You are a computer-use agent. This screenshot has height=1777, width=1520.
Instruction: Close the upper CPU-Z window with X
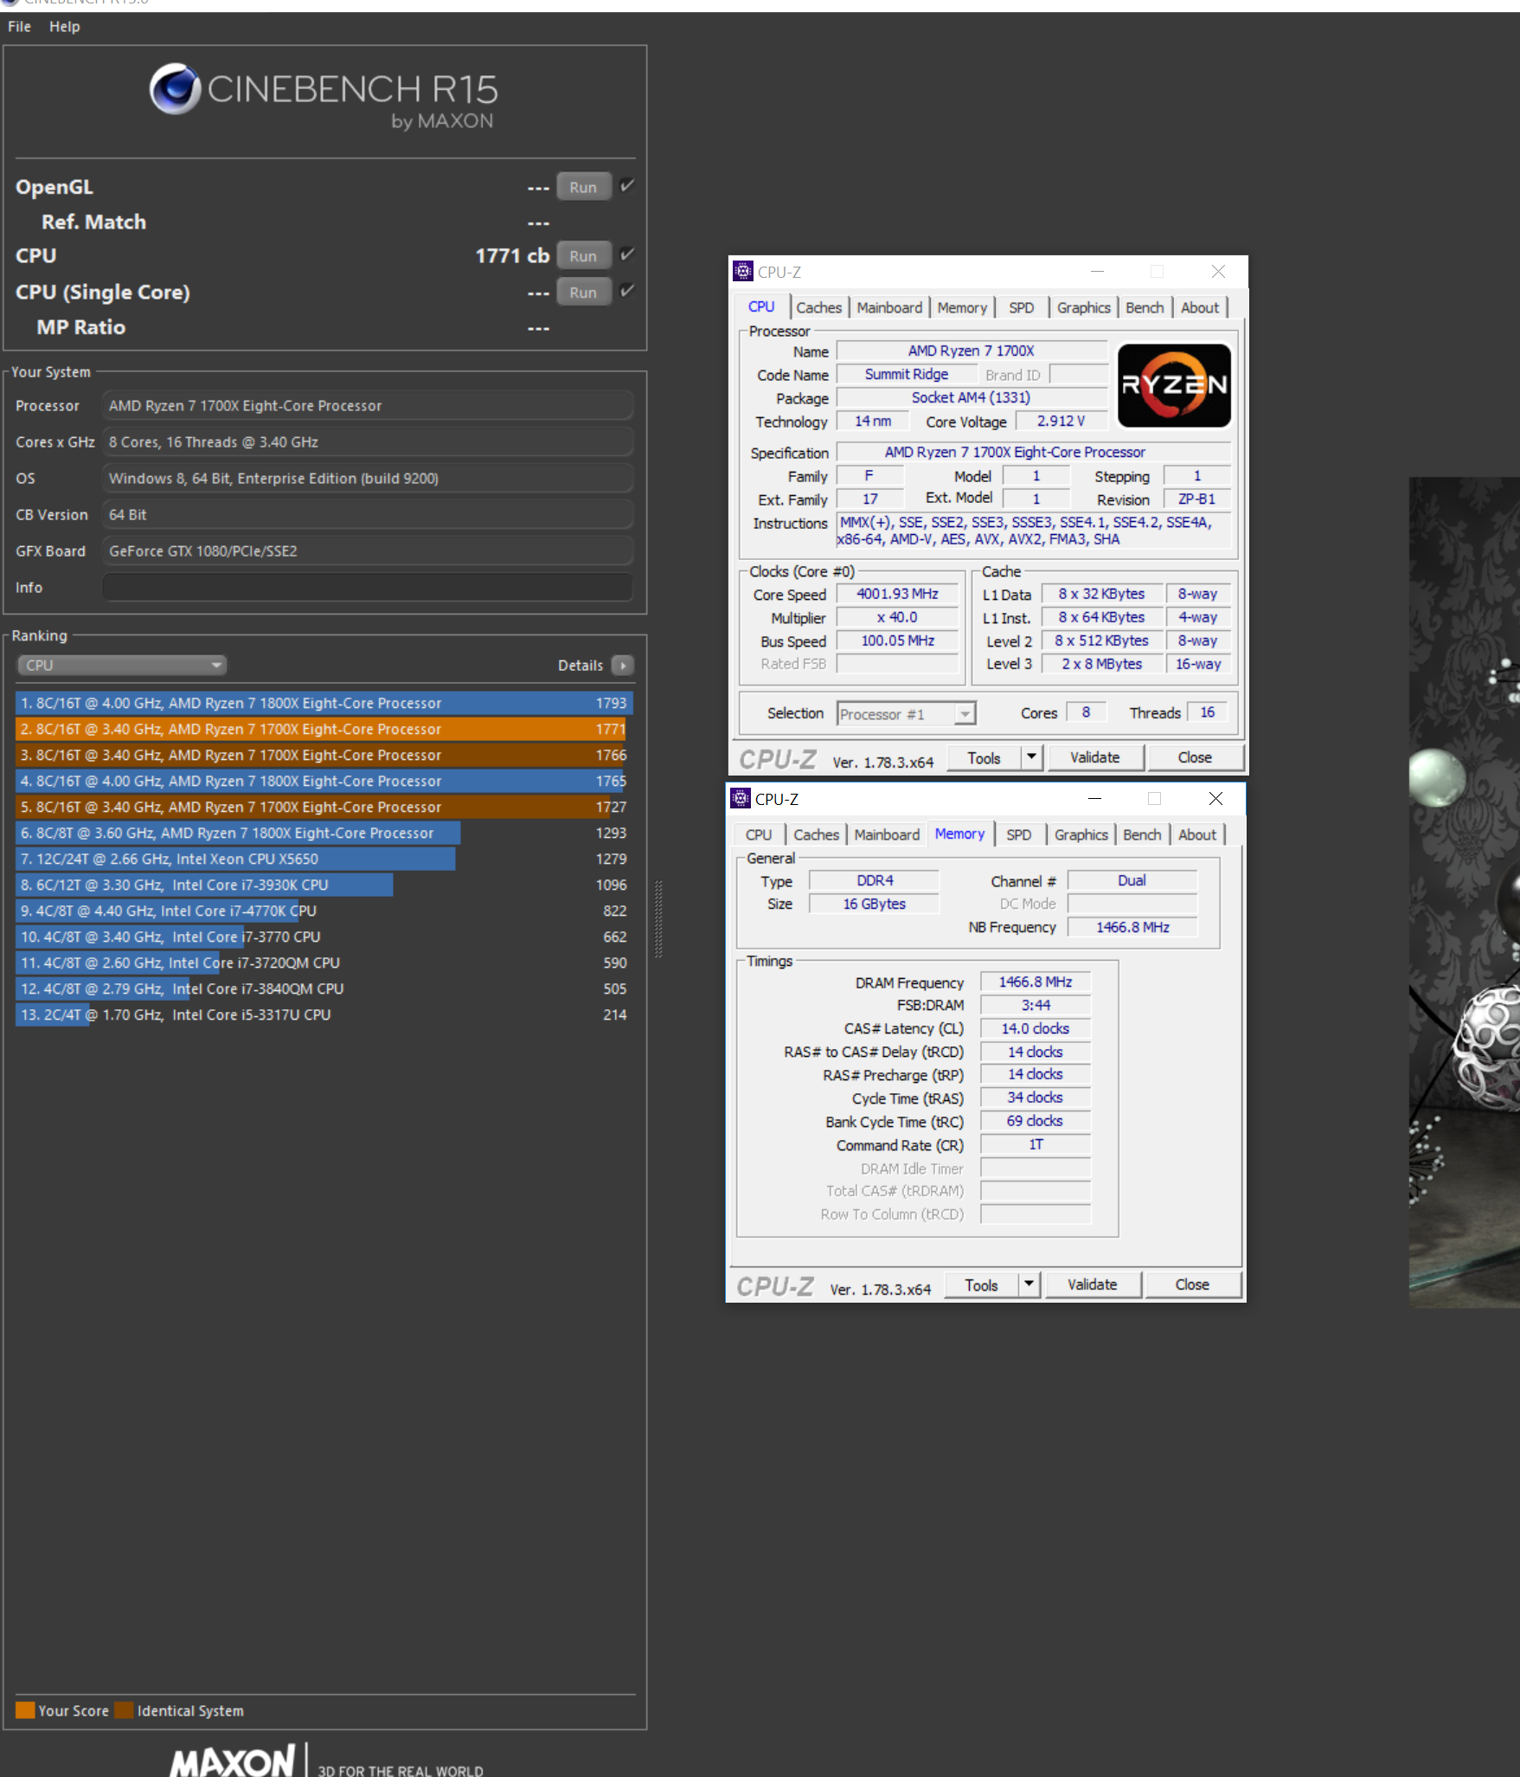point(1218,272)
